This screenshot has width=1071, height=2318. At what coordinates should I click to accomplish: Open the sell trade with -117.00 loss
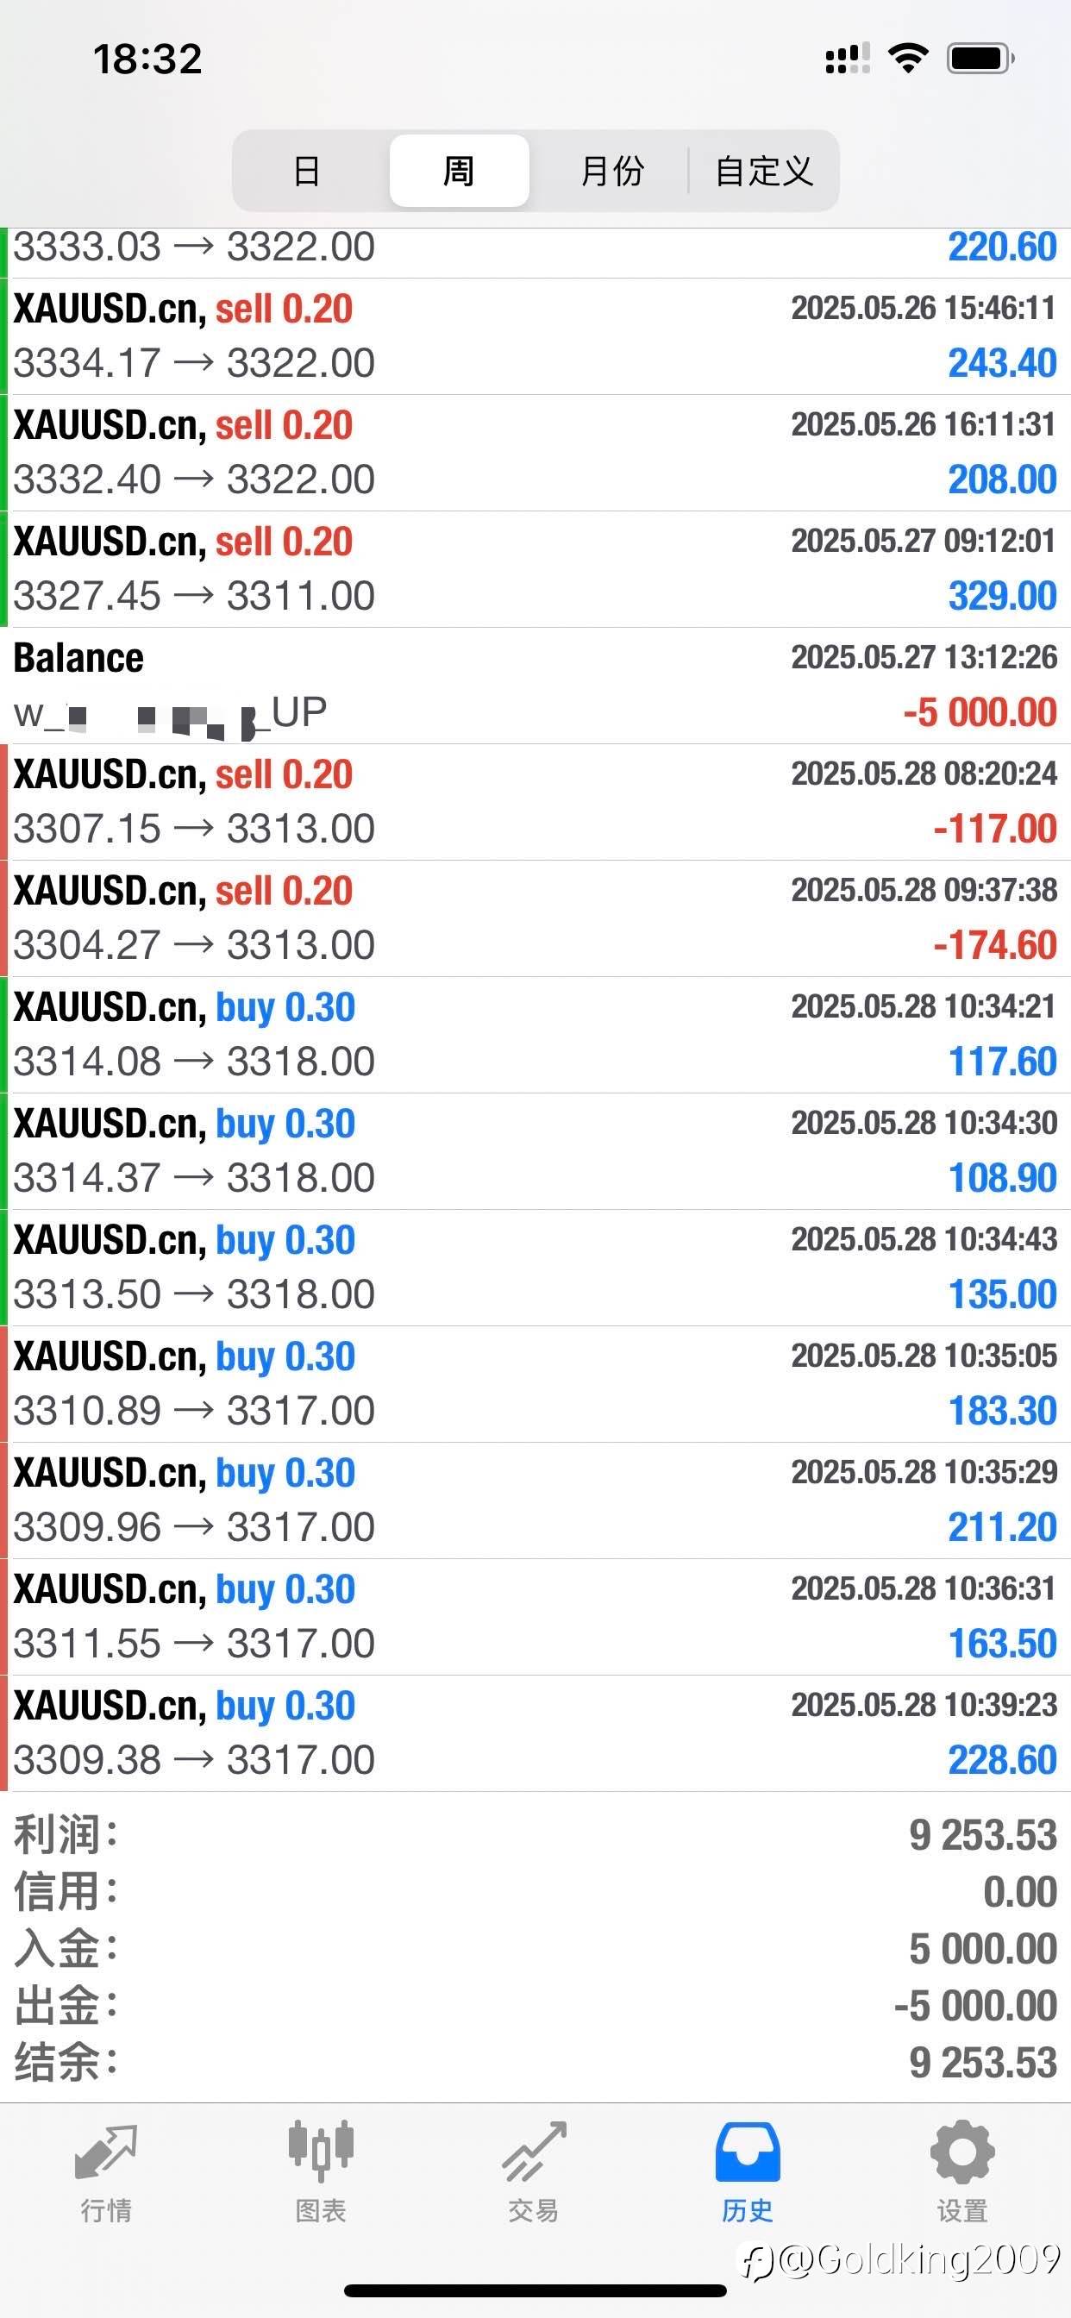pos(535,802)
